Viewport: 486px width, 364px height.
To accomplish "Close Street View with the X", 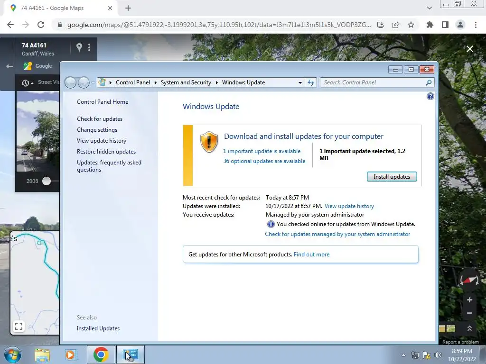I will (470, 49).
